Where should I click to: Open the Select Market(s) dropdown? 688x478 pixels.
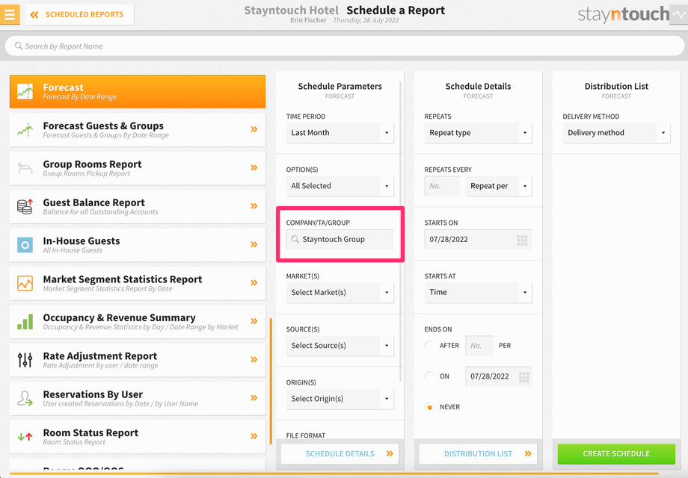(x=340, y=292)
